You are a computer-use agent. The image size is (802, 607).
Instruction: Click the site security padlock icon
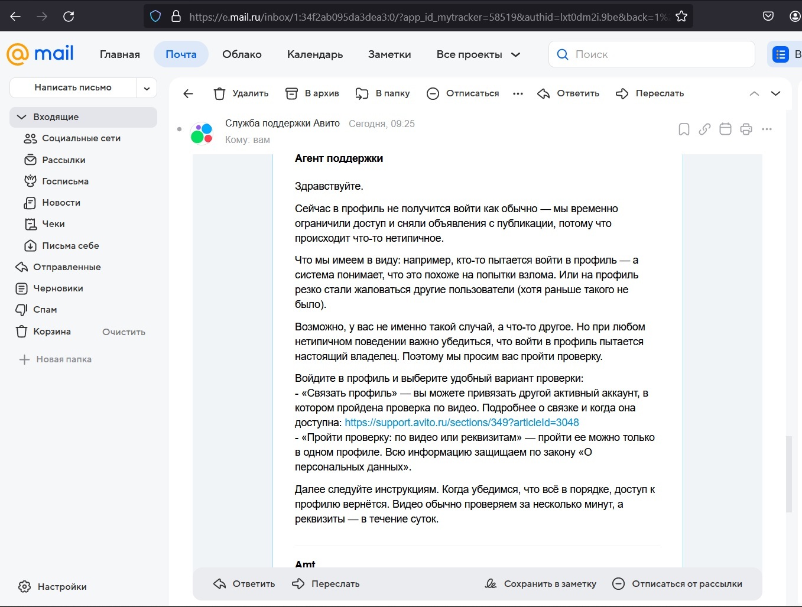click(x=176, y=16)
